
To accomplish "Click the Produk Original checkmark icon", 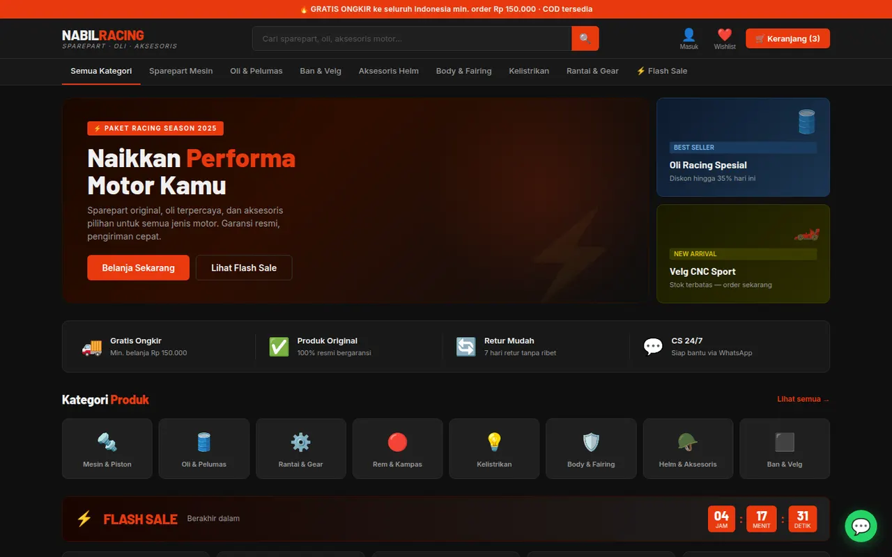I will pos(279,347).
